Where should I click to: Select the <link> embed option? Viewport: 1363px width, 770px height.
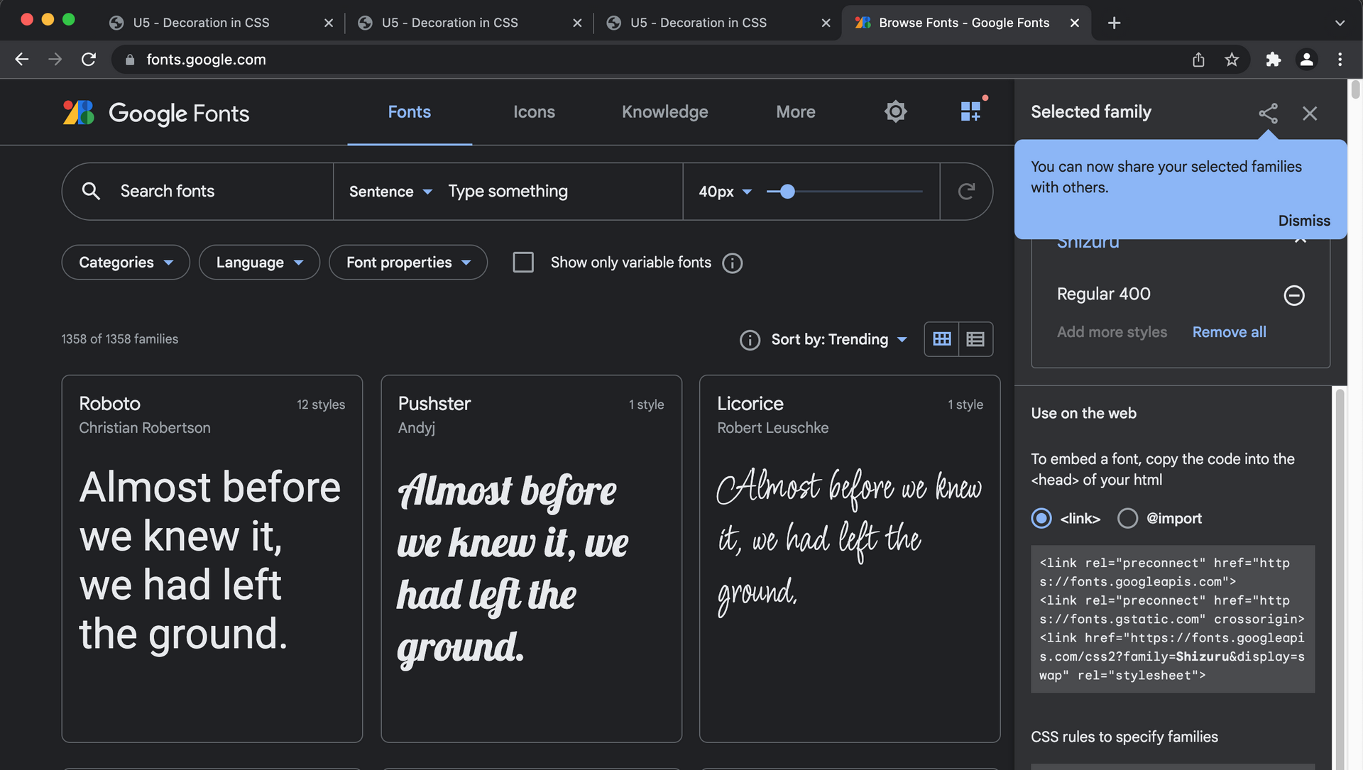1041,519
